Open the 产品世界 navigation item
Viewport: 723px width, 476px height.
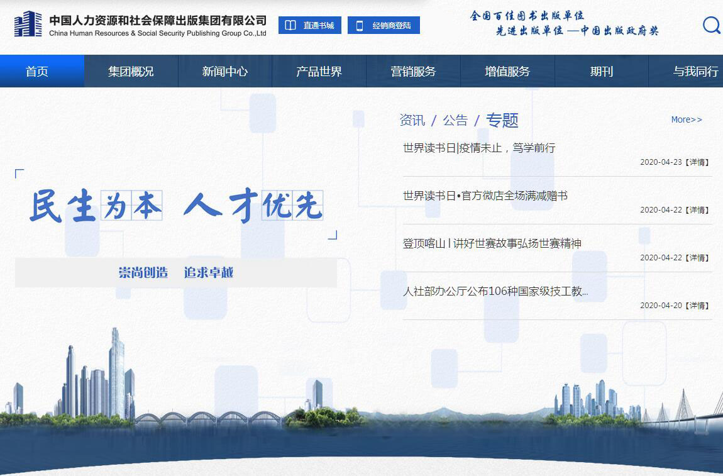pyautogui.click(x=319, y=71)
